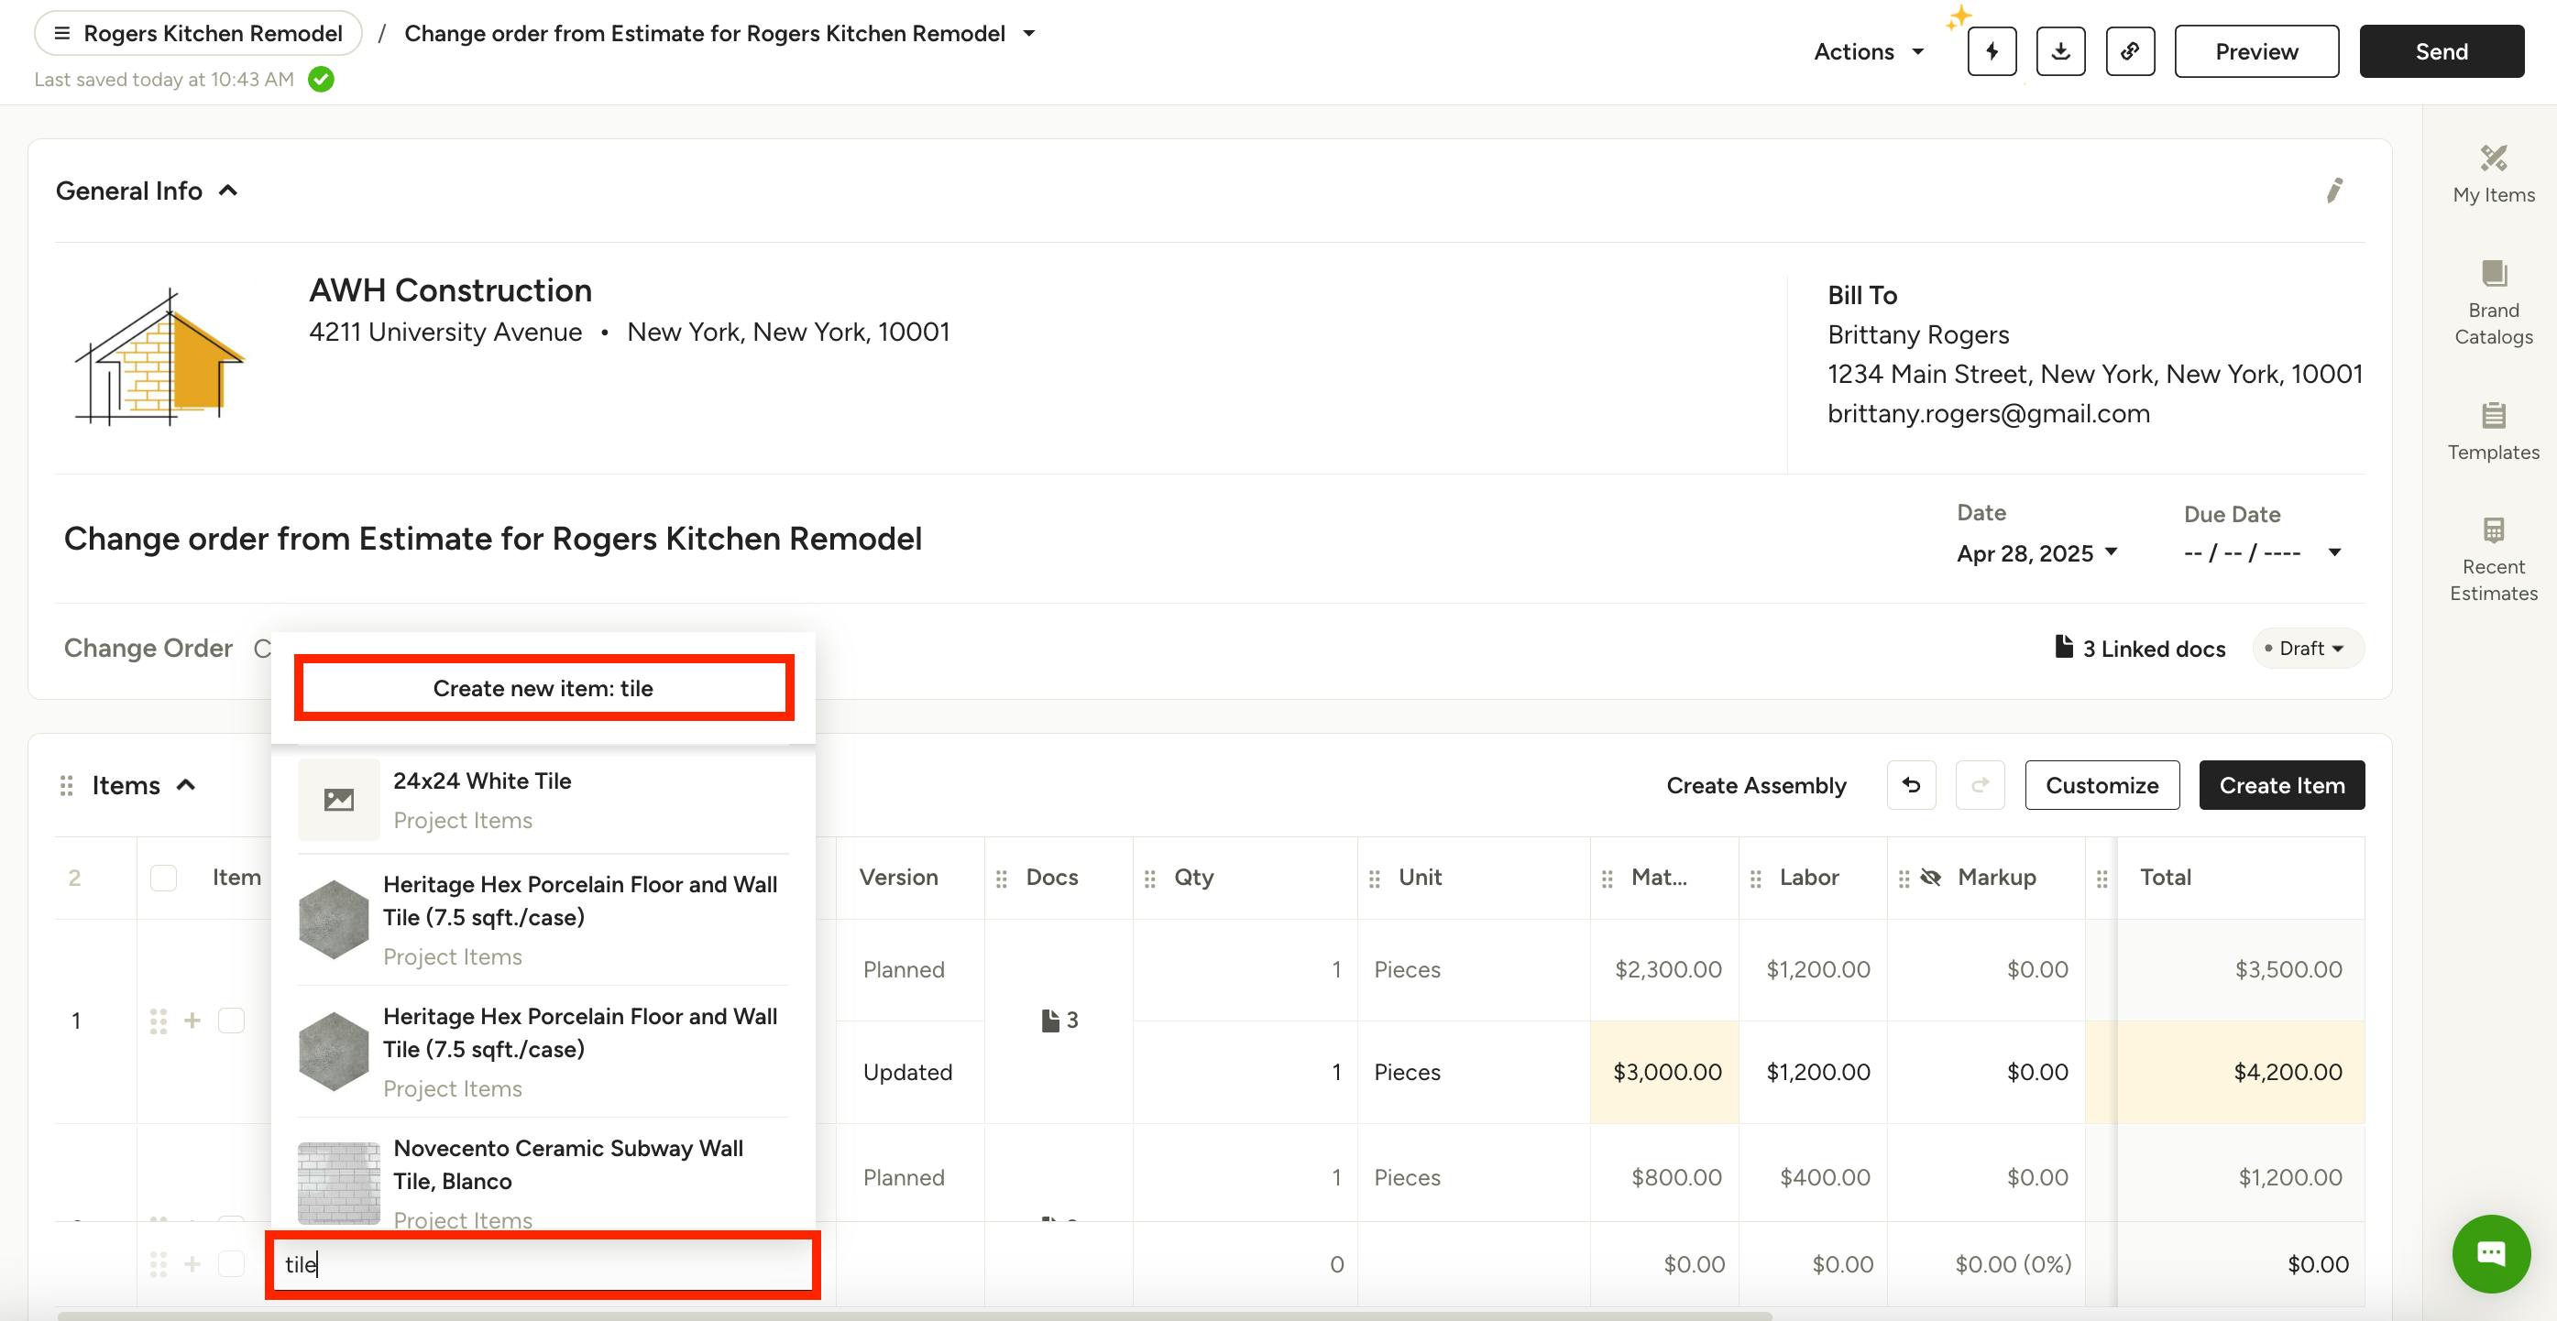Viewport: 2557px width, 1321px height.
Task: Click the undo arrow button
Action: 1911,785
